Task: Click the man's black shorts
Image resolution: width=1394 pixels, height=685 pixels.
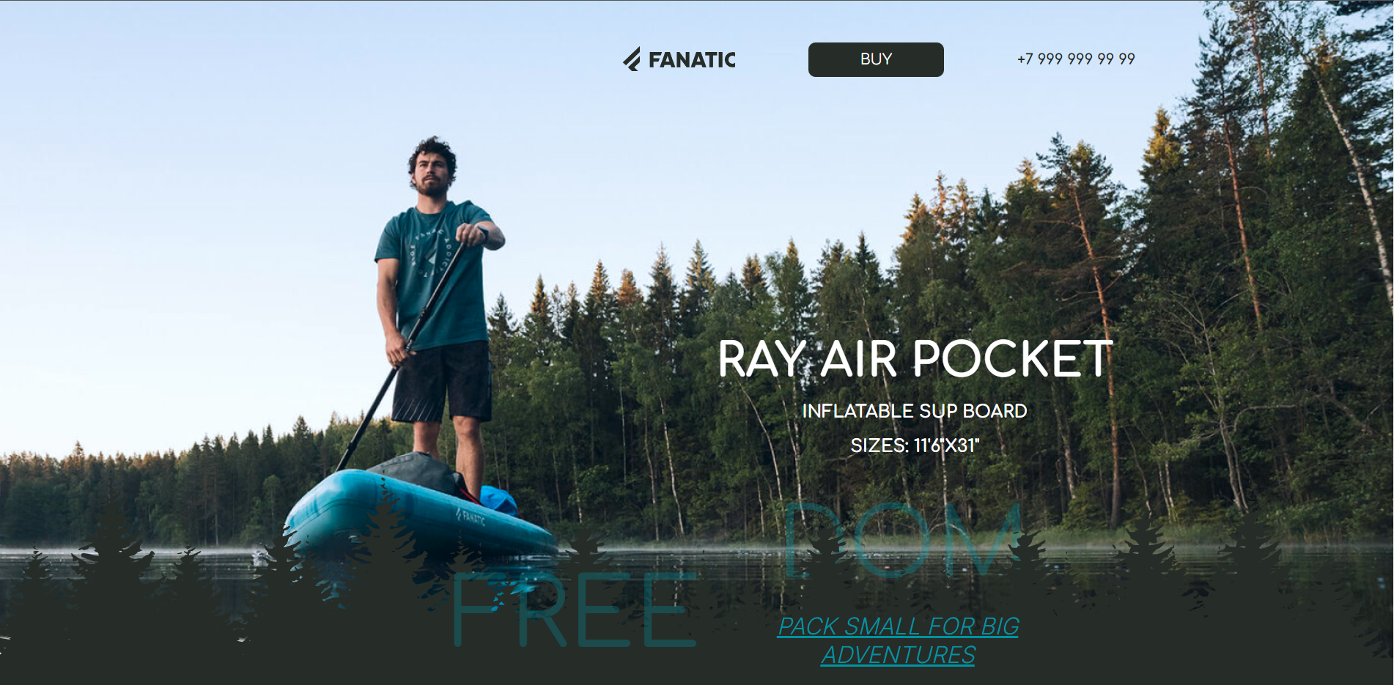Action: pos(442,381)
